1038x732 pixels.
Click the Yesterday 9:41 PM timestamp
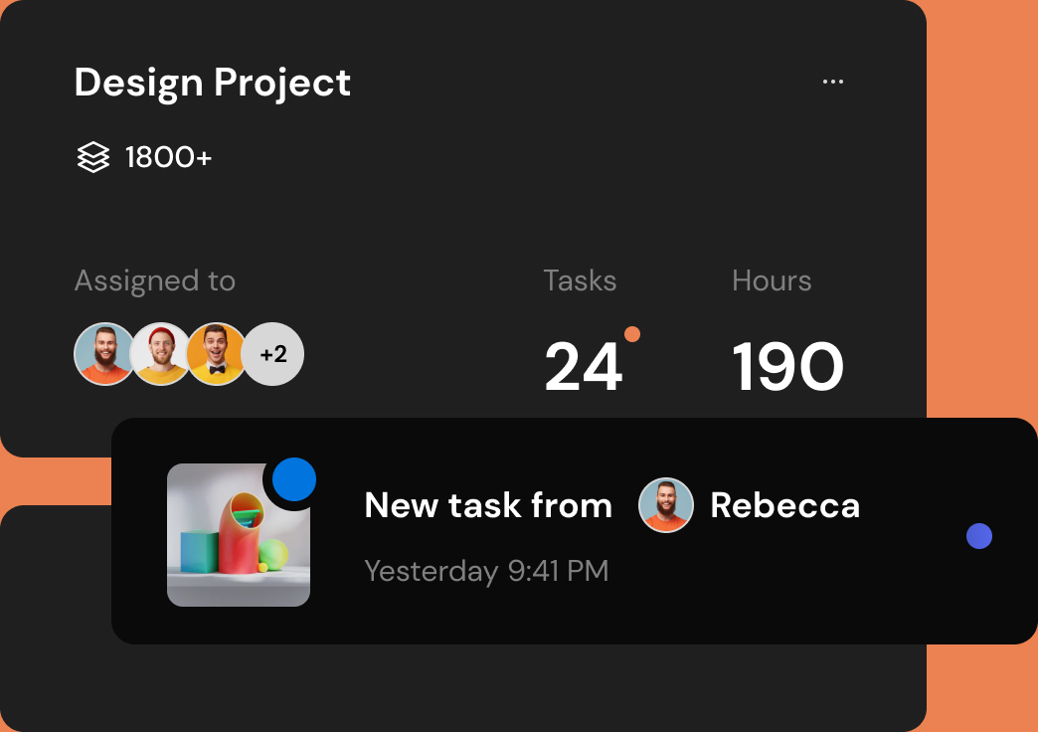coord(486,571)
